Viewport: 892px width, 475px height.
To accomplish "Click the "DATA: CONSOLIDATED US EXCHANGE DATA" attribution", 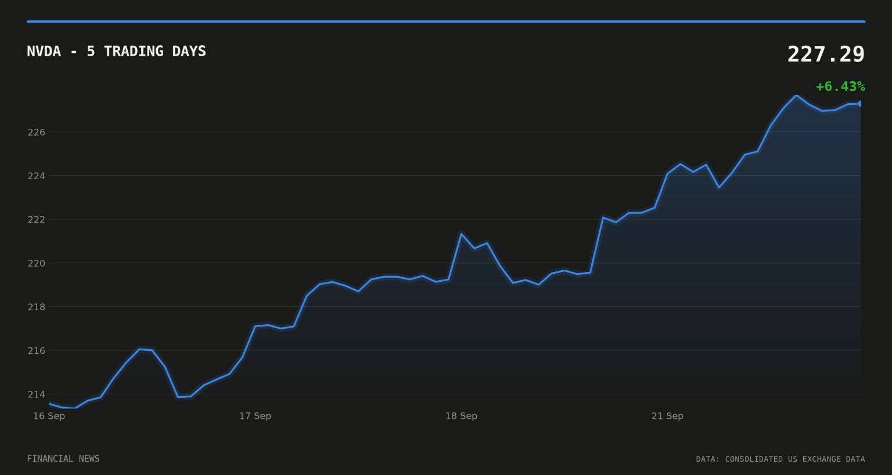I will pyautogui.click(x=780, y=459).
